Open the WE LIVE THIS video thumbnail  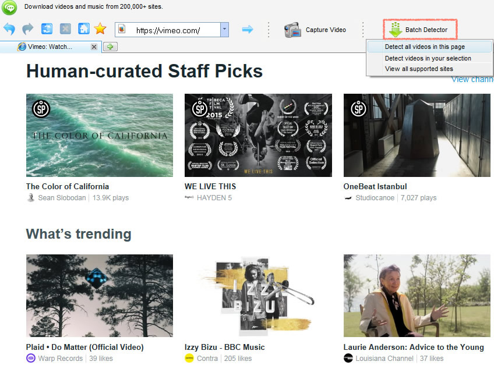pos(258,135)
